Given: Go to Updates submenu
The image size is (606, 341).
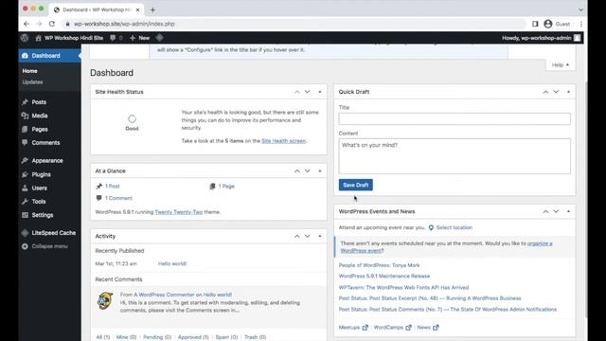Looking at the screenshot, I should click(32, 82).
